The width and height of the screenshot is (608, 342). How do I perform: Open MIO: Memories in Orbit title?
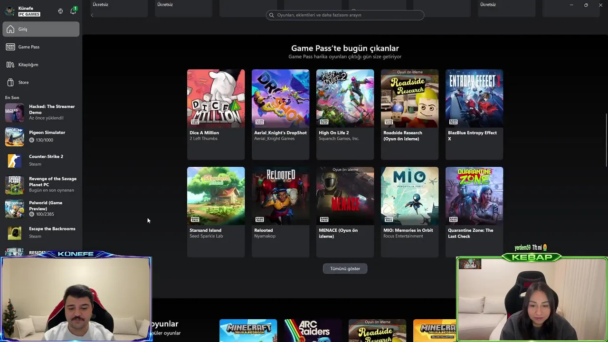408,230
